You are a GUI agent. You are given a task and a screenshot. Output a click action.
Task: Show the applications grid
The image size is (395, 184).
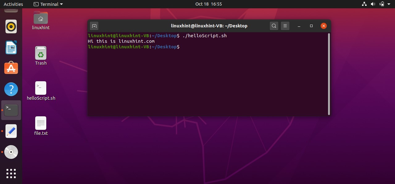(11, 173)
